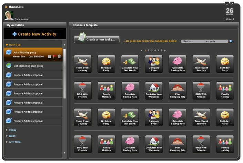
Task: Choose the Declutter Your Wardrobe template in second row
Action: point(154,91)
